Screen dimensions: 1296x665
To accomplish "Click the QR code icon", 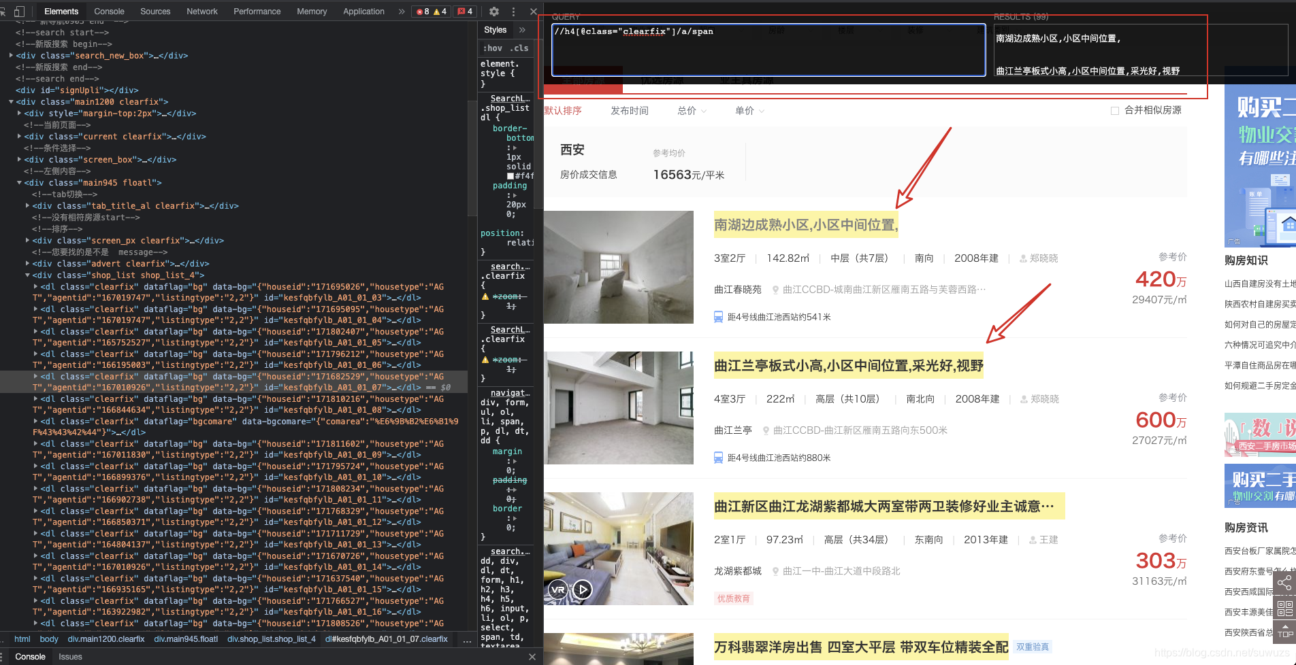I will [x=1284, y=608].
